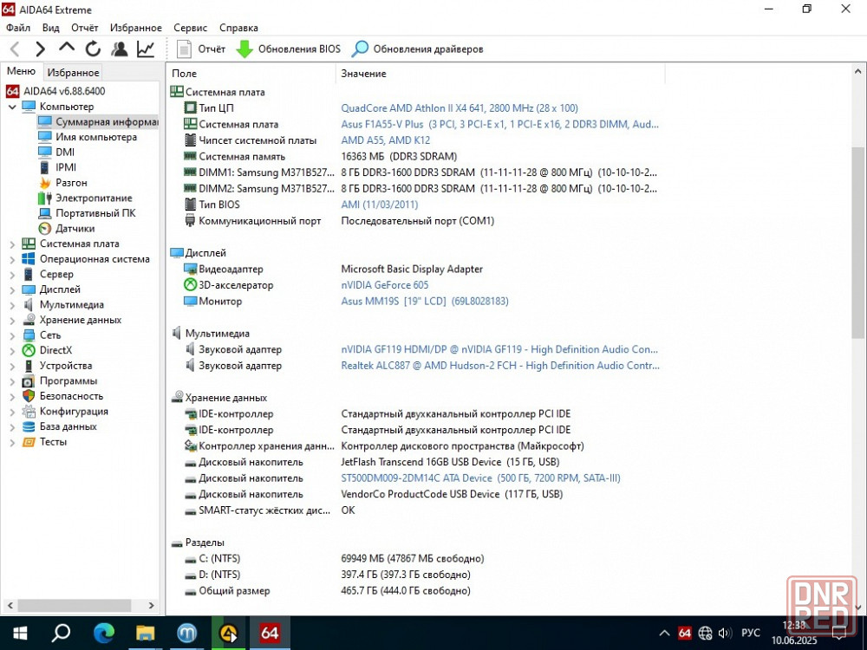867x650 pixels.
Task: Open Asus F1A55-V Plus motherboard link
Action: pos(500,124)
